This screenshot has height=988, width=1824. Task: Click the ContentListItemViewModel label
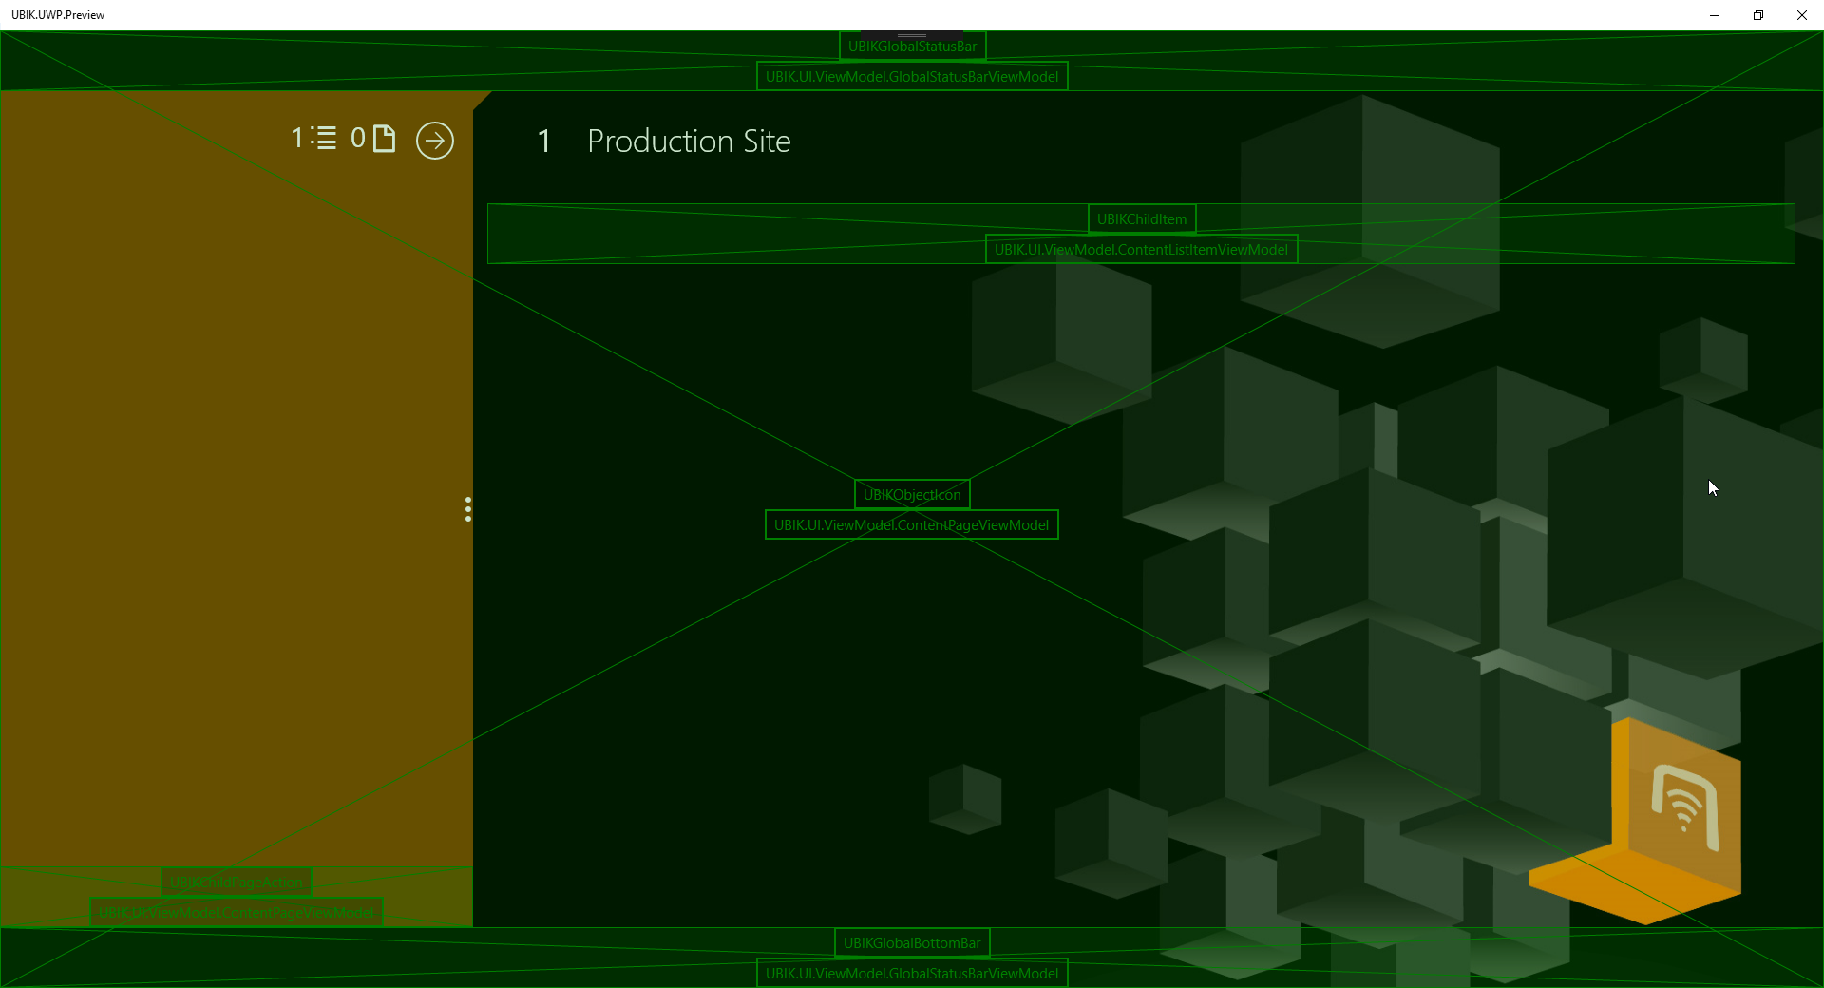click(1141, 250)
